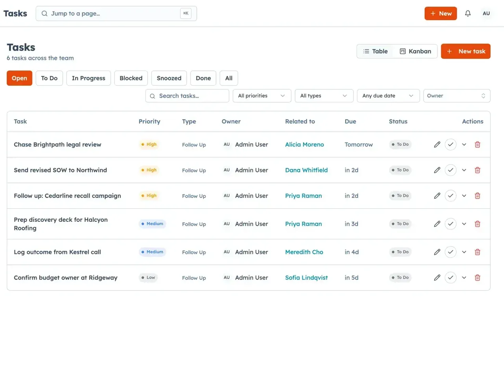This screenshot has width=504, height=378.
Task: Delete the Cedarline recall campaign task
Action: click(477, 196)
